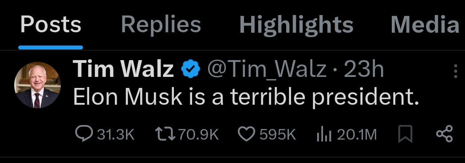
Task: Open the Media tab
Action: click(x=425, y=24)
